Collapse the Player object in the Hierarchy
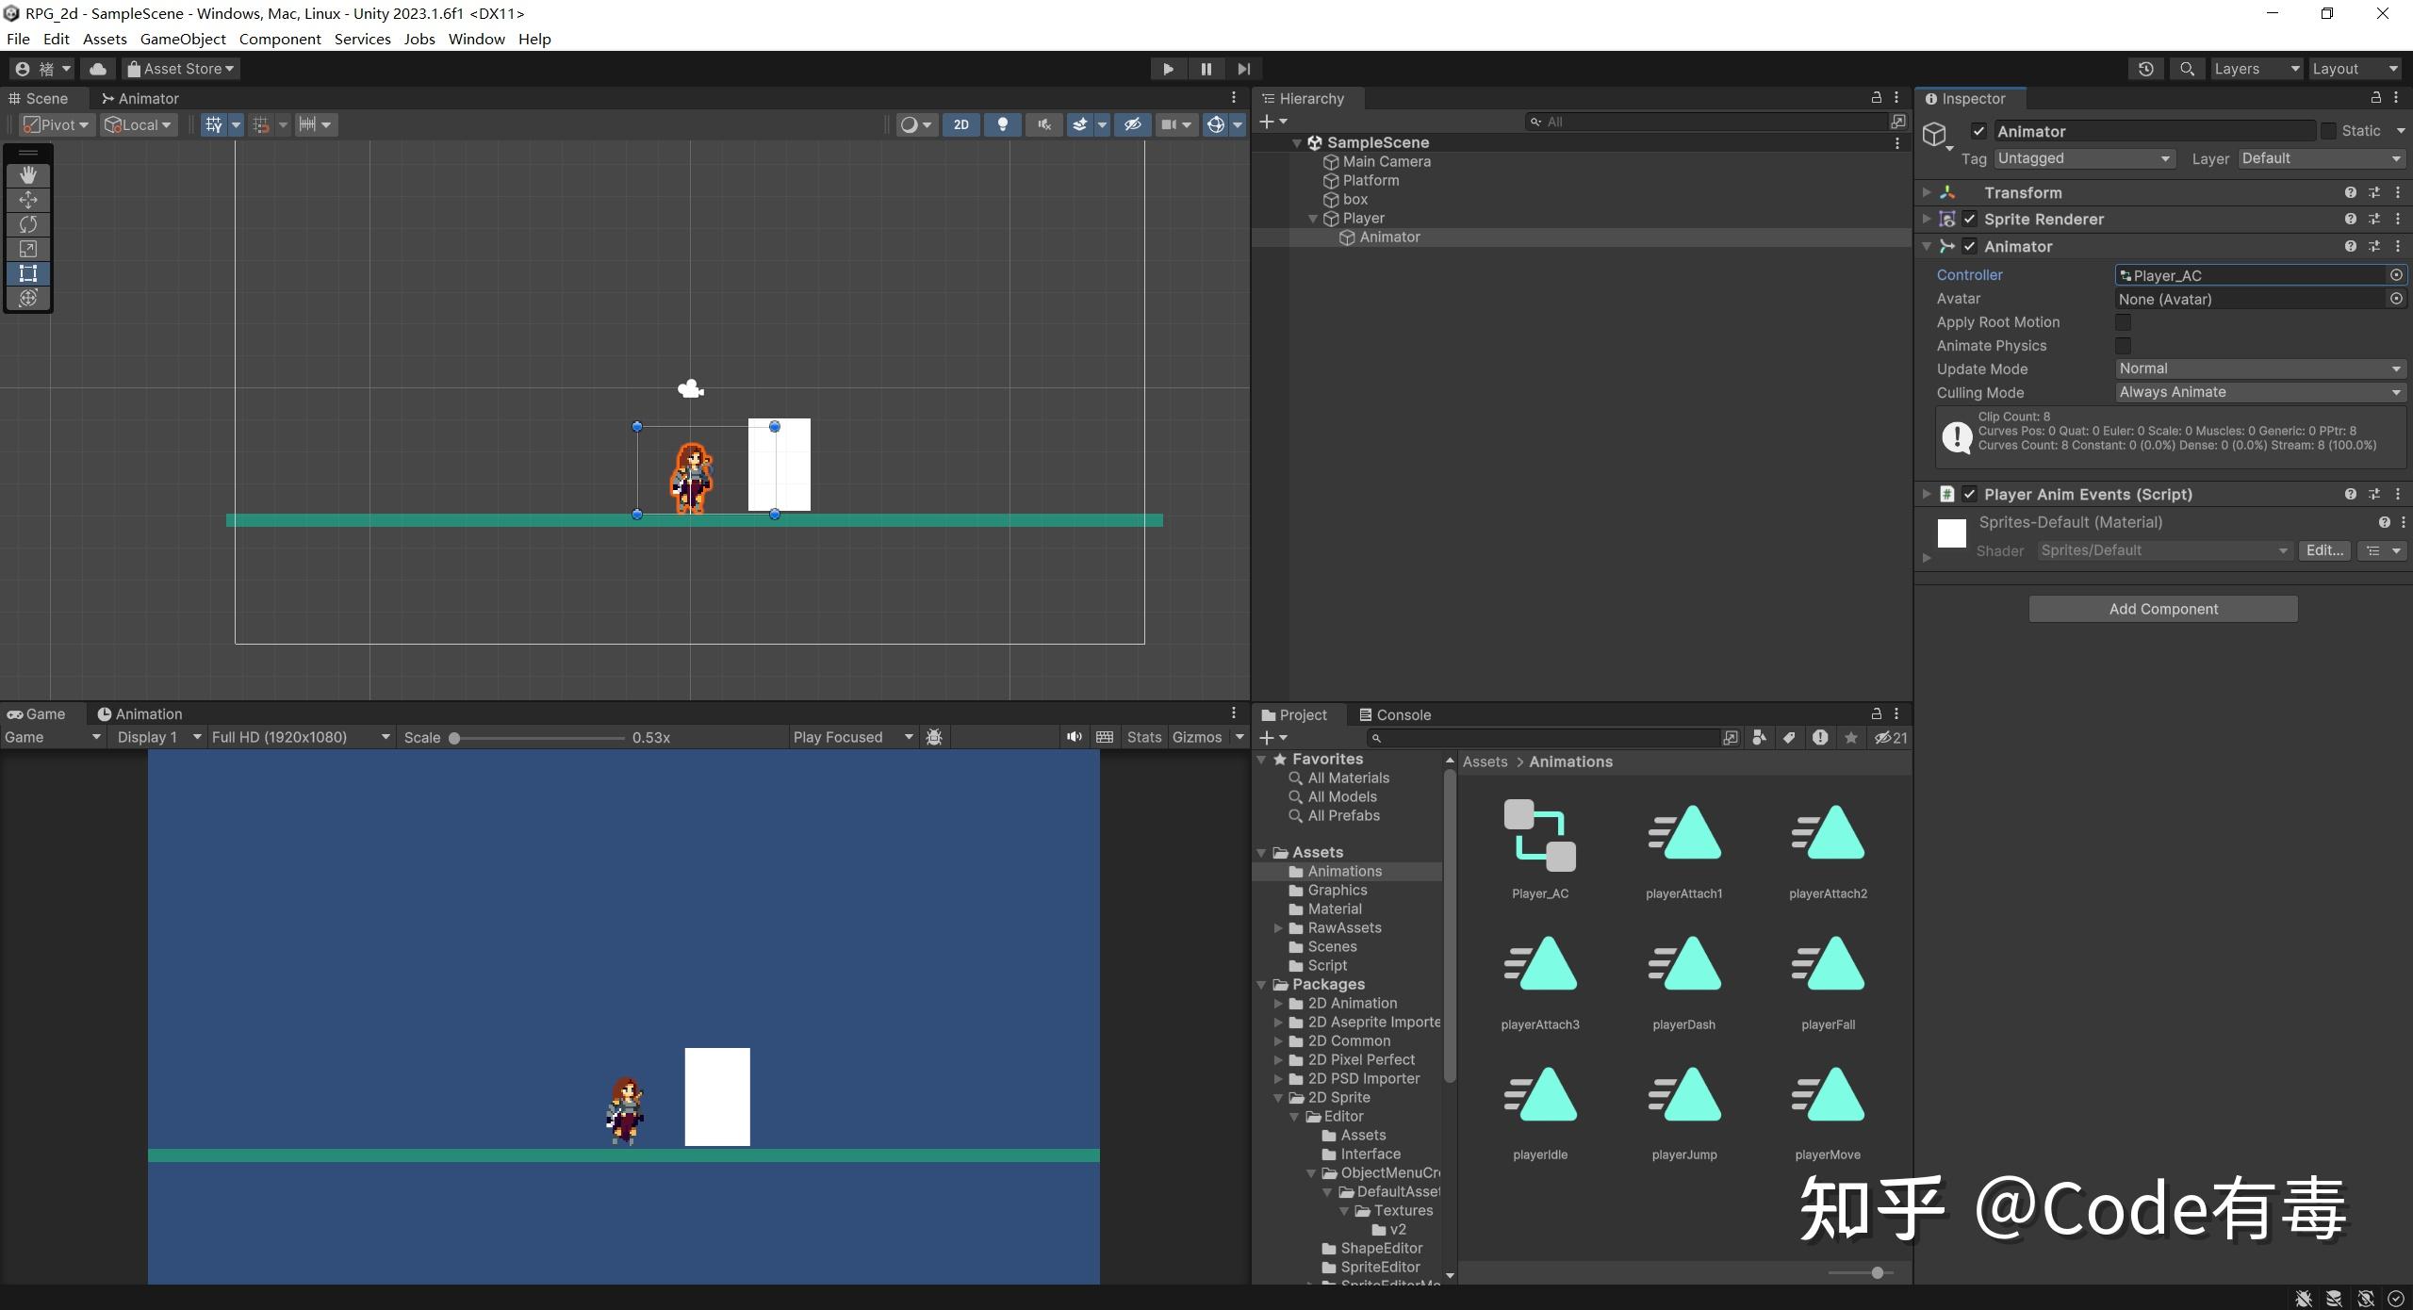The height and width of the screenshot is (1310, 2413). tap(1313, 218)
